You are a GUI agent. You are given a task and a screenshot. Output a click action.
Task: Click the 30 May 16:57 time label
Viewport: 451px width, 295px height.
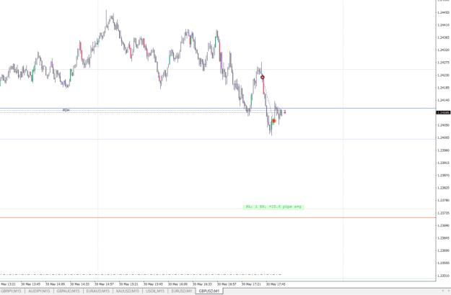(x=227, y=284)
